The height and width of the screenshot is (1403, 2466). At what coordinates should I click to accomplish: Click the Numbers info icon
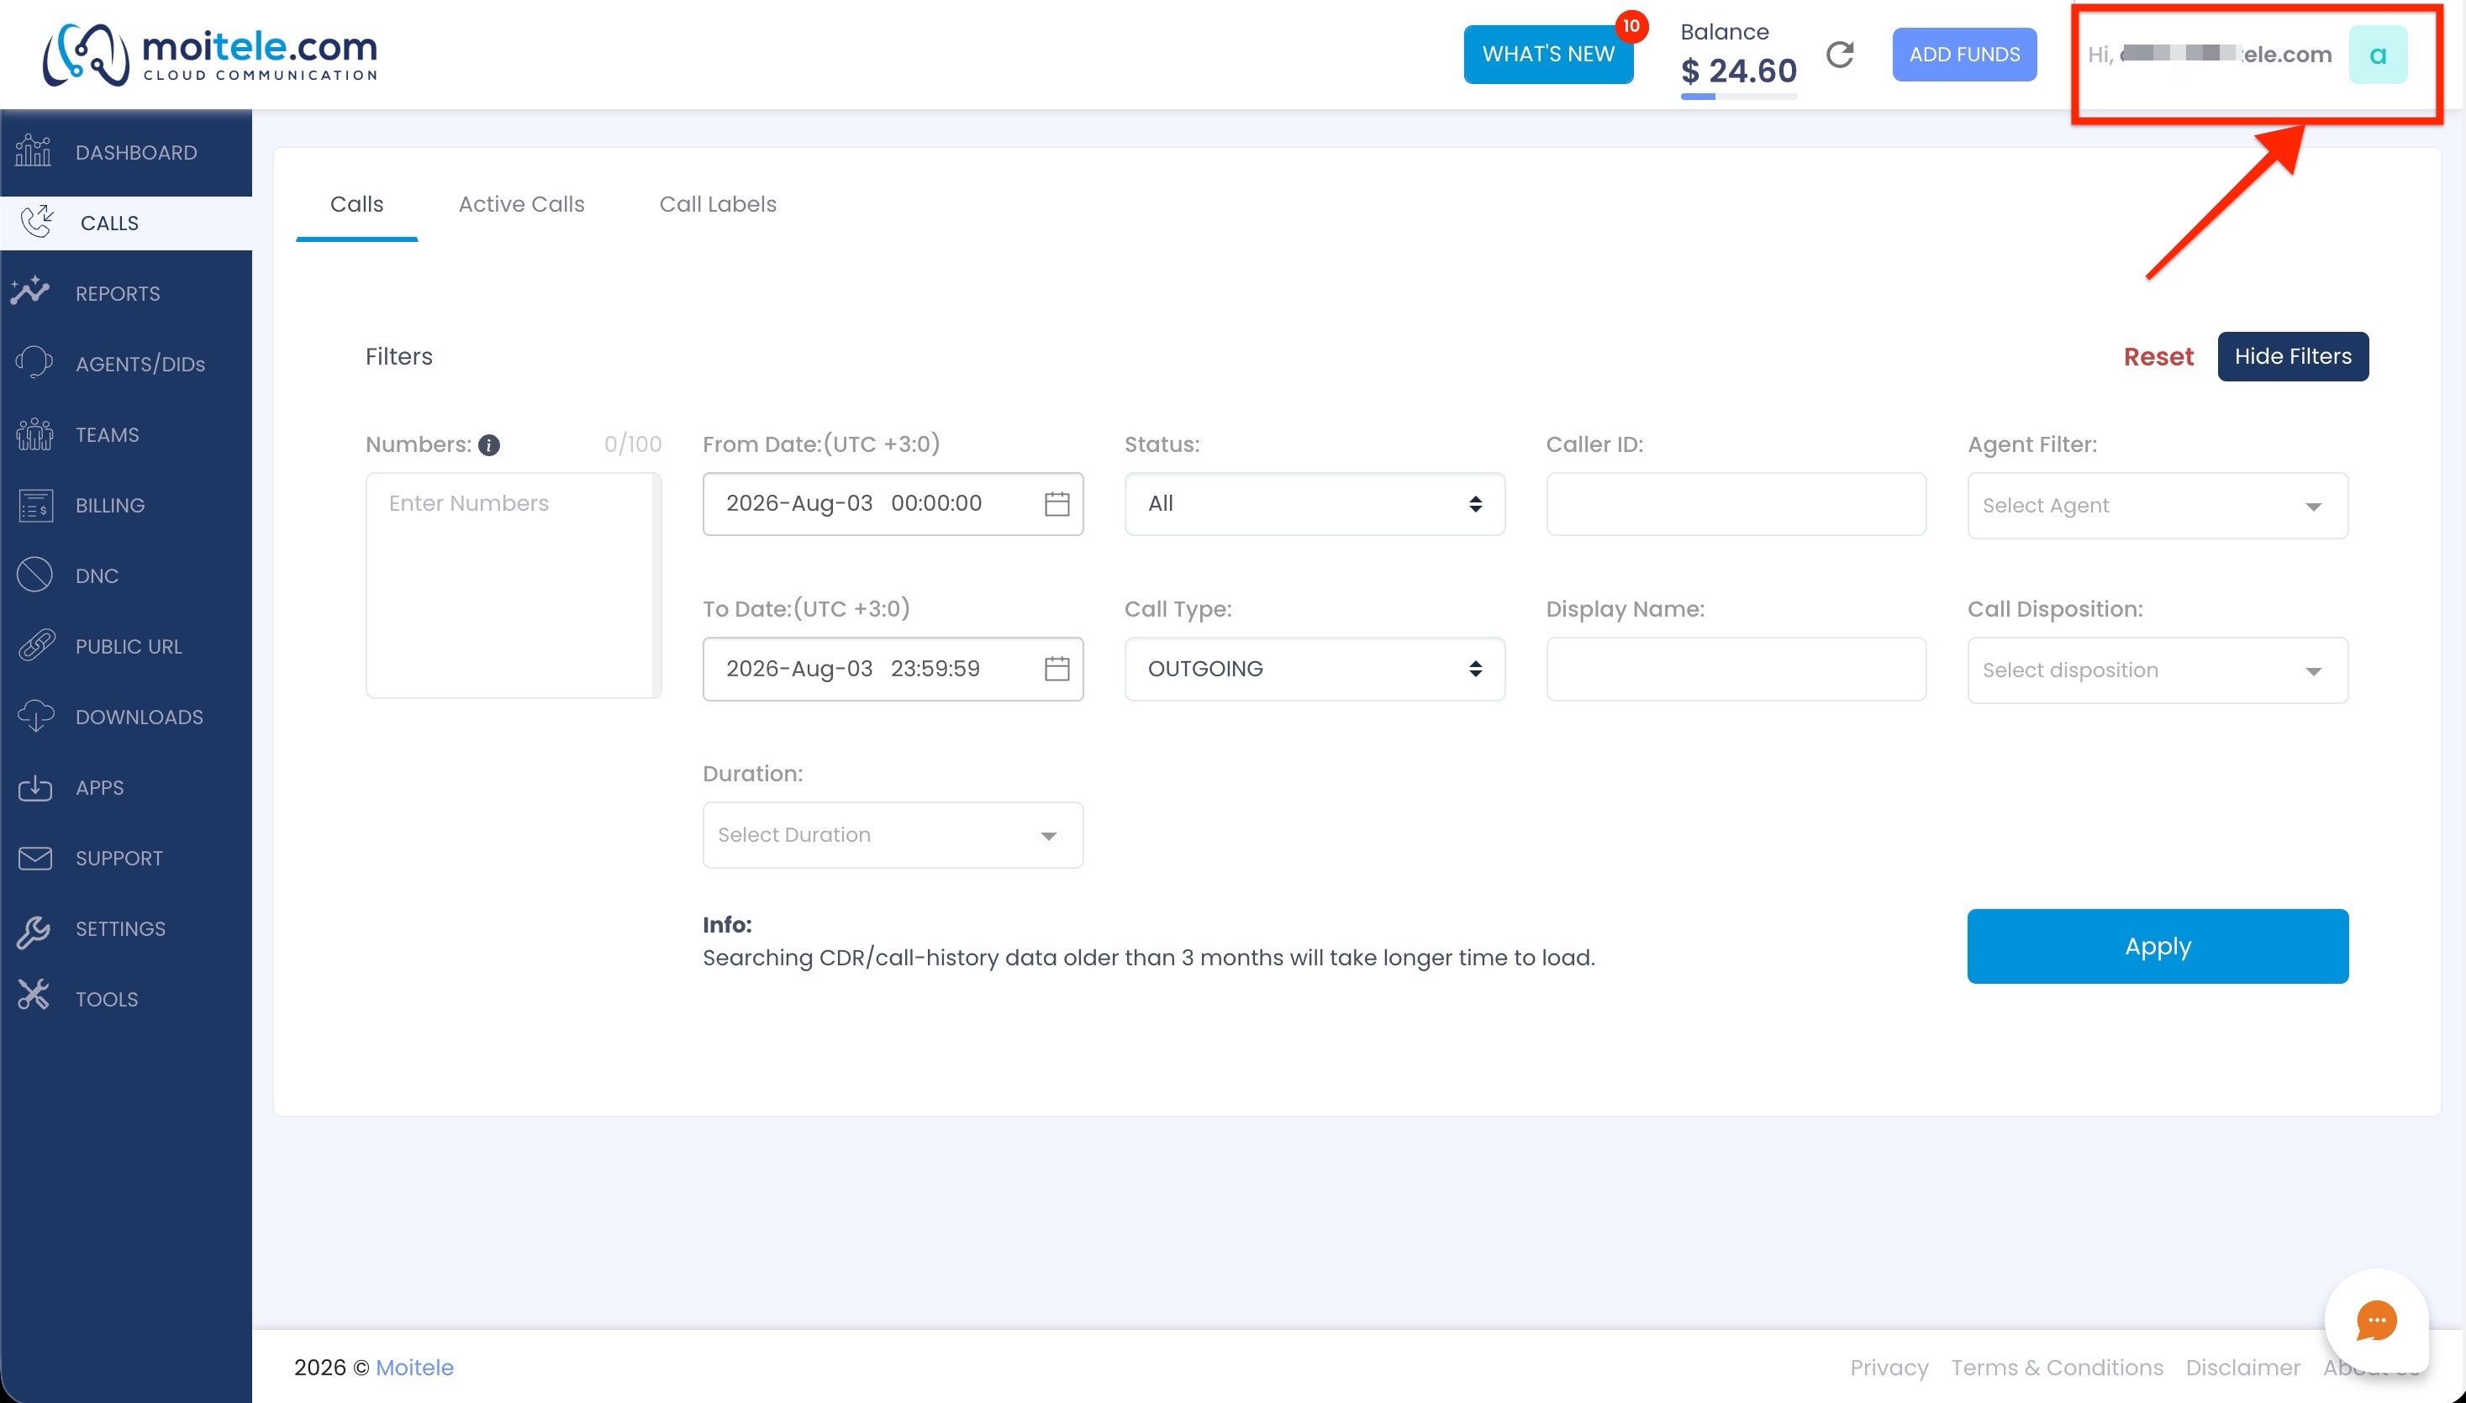[489, 445]
